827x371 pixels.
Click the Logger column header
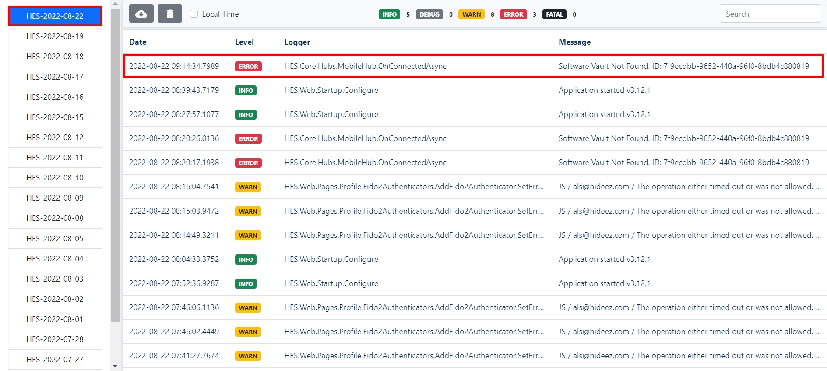click(x=297, y=42)
